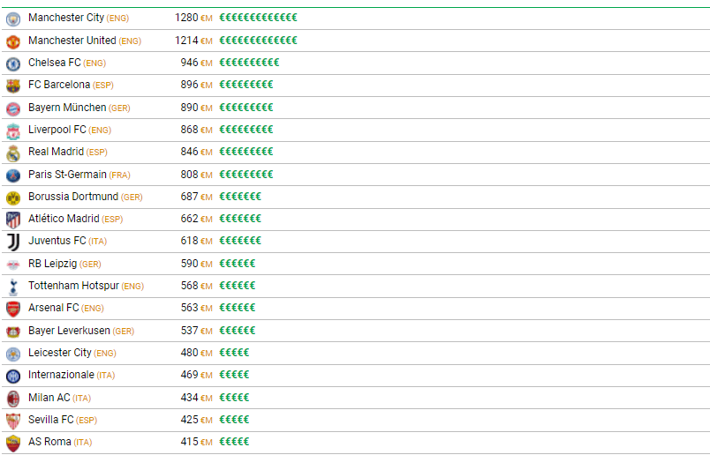The image size is (710, 455).
Task: Click the Manchester City club crest
Action: tap(13, 19)
